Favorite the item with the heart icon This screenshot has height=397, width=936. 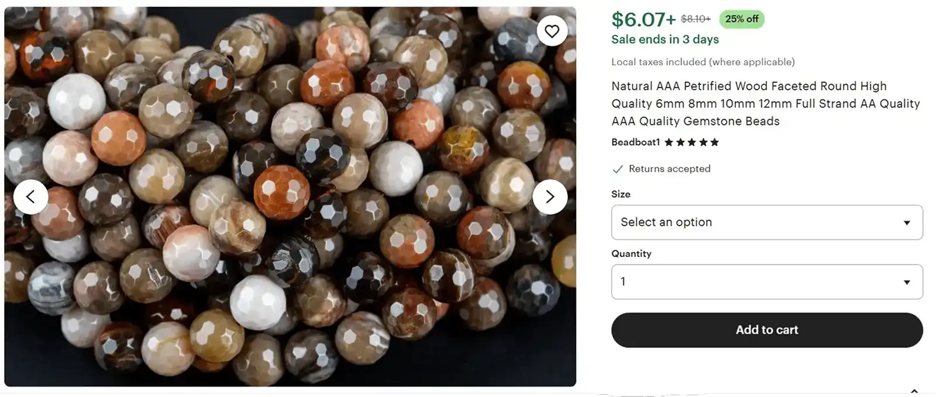click(x=552, y=31)
